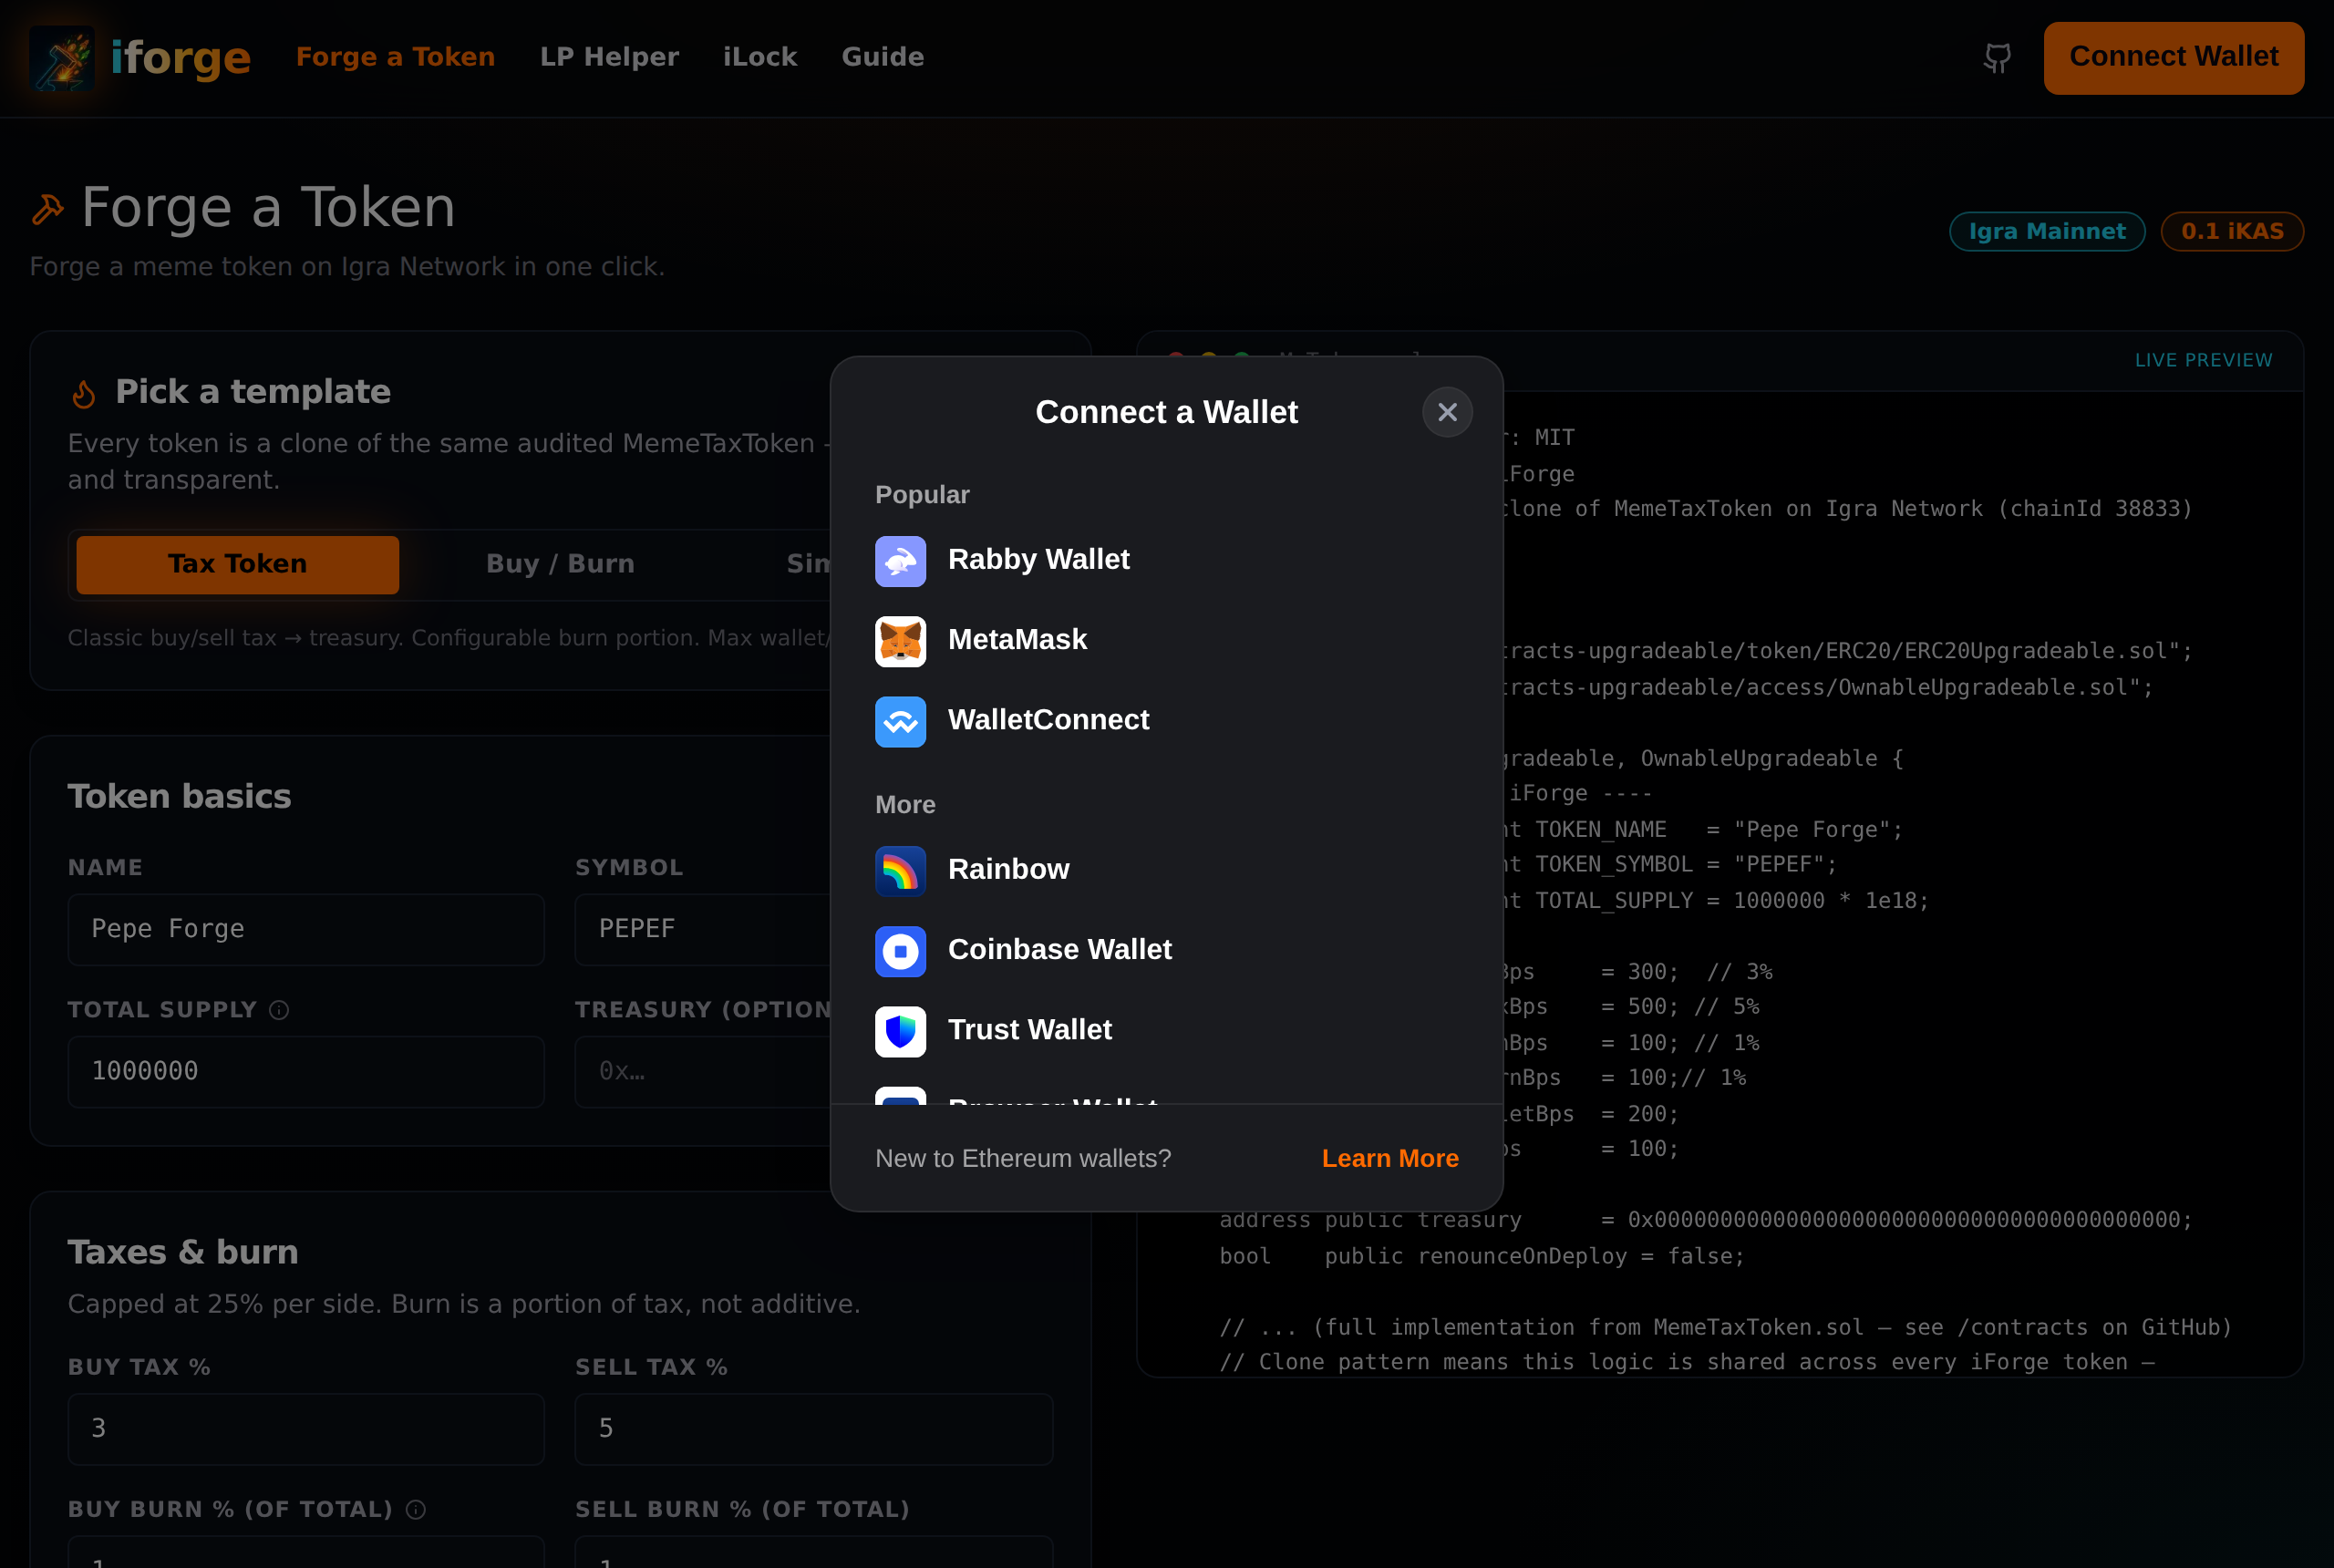Select the Coinbase Wallet icon

tap(900, 951)
